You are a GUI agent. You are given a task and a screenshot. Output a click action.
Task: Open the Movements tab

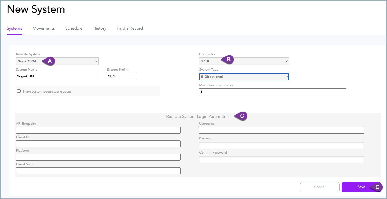click(x=44, y=28)
